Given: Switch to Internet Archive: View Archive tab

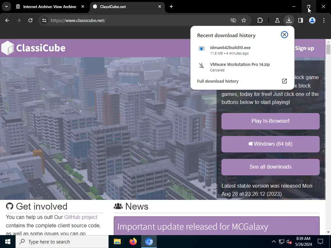Looking at the screenshot, I should [x=50, y=7].
